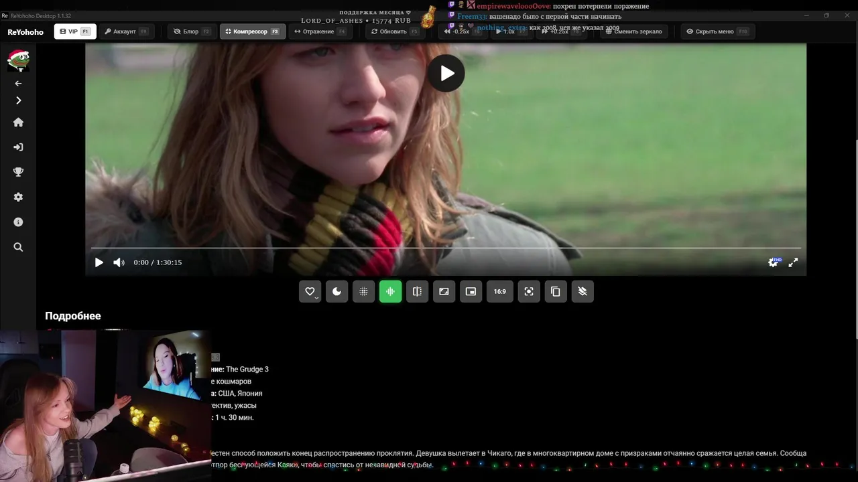The height and width of the screenshot is (482, 858).
Task: Open settings from the sidebar gear icon
Action: tap(18, 197)
